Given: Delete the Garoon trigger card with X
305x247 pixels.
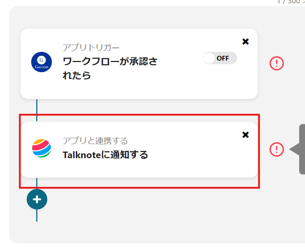Looking at the screenshot, I should [246, 42].
